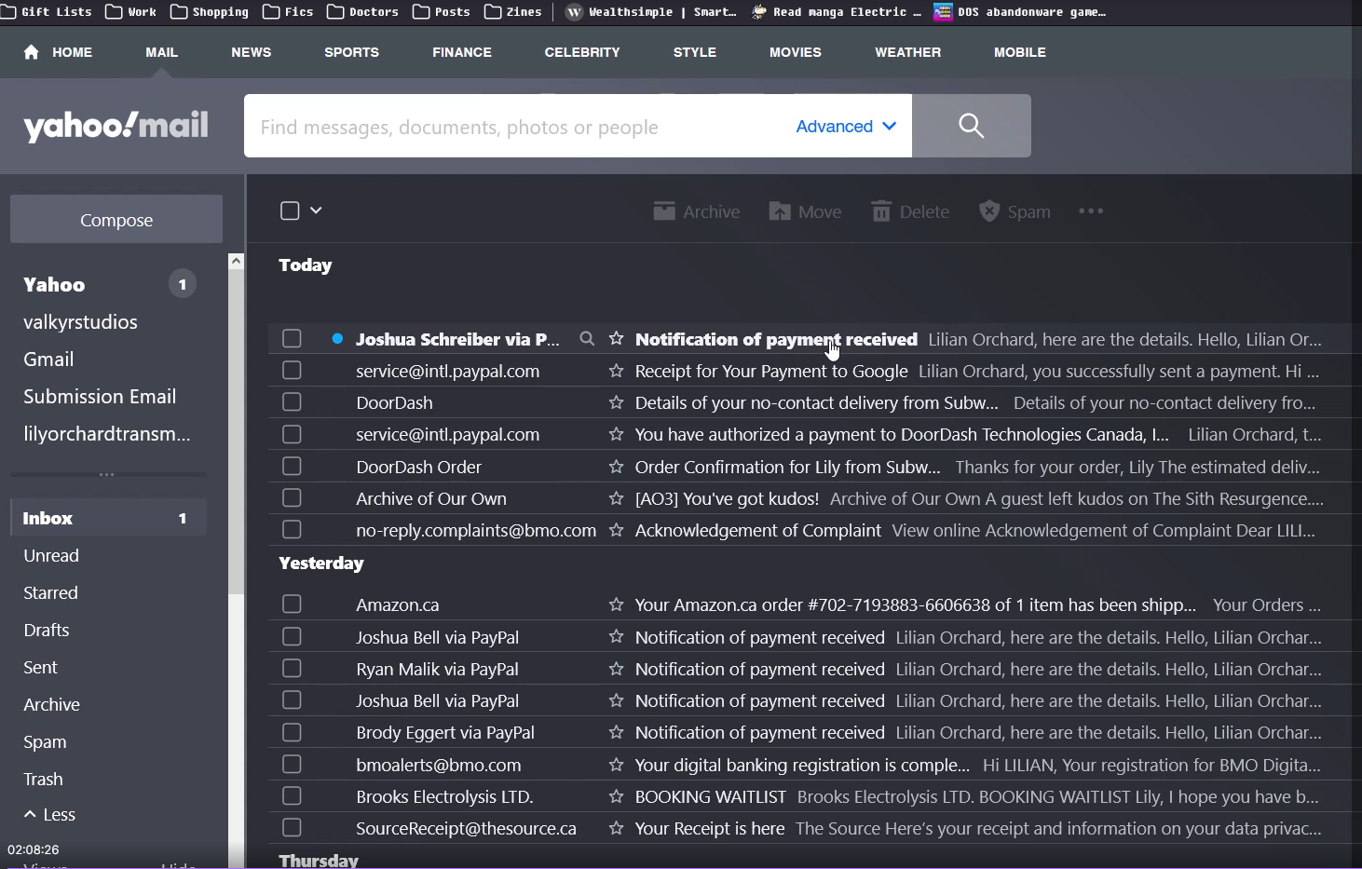Screen dimensions: 1362x869
Task: Click the search messages input field
Action: [517, 126]
